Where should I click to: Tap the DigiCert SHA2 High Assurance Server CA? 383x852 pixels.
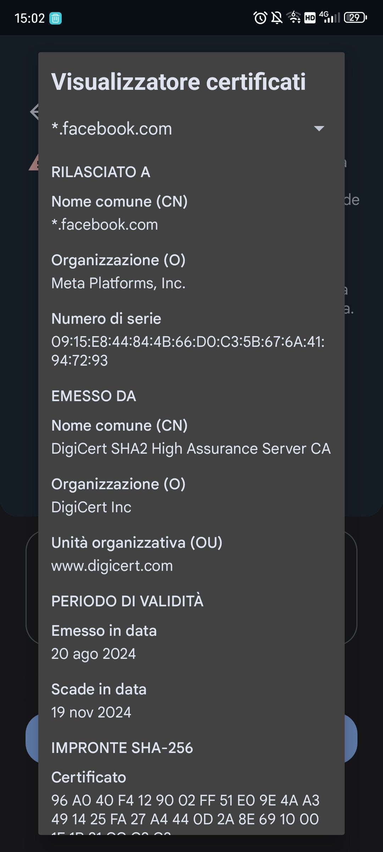click(191, 449)
